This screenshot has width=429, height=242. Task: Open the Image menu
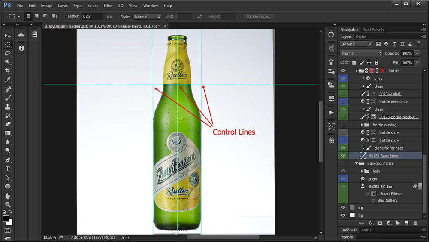coord(46,6)
